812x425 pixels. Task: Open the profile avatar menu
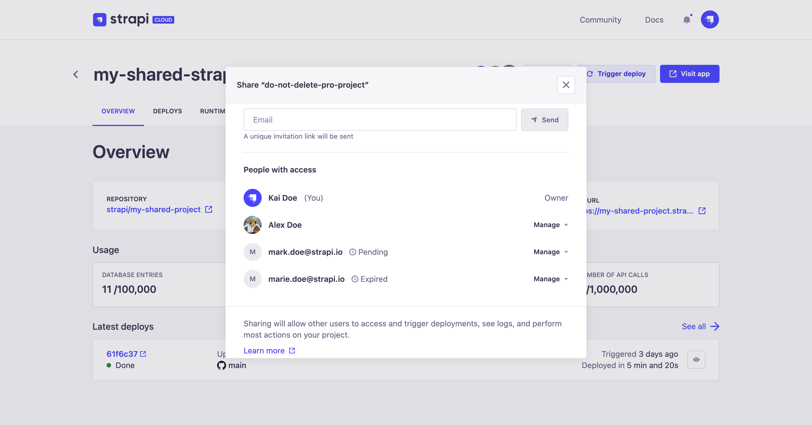click(710, 19)
